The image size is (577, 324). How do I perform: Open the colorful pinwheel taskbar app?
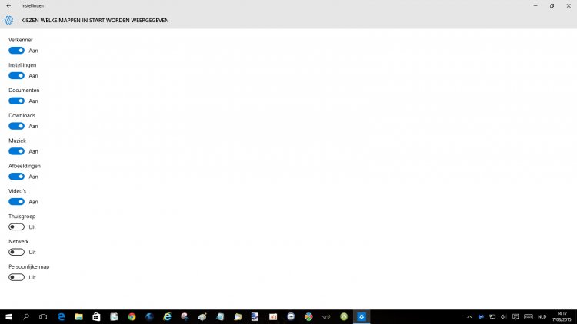click(309, 316)
